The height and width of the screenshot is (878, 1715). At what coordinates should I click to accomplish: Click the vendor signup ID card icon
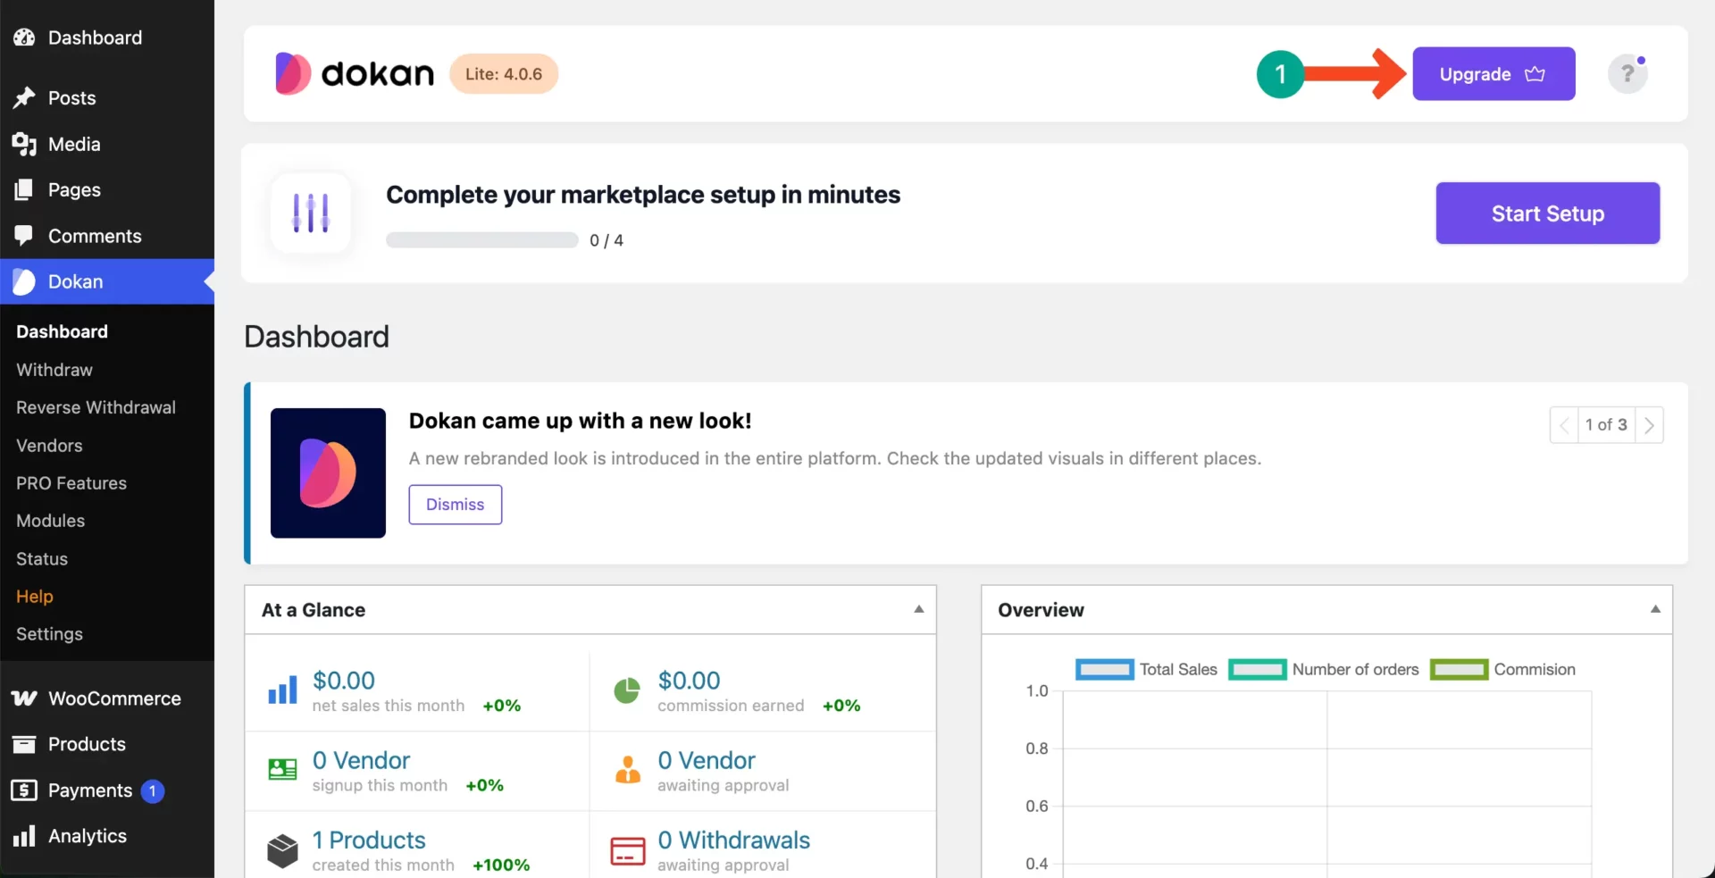[x=282, y=769]
